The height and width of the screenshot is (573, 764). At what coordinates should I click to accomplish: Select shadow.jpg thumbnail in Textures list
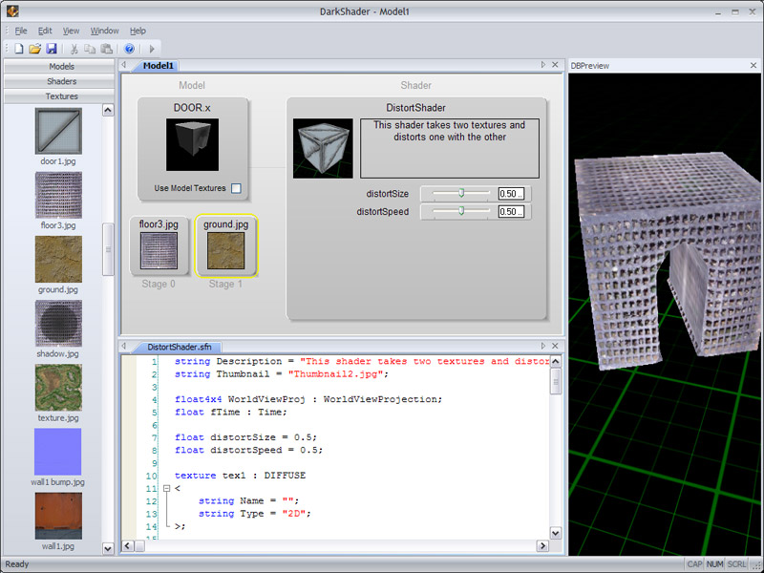tap(58, 323)
